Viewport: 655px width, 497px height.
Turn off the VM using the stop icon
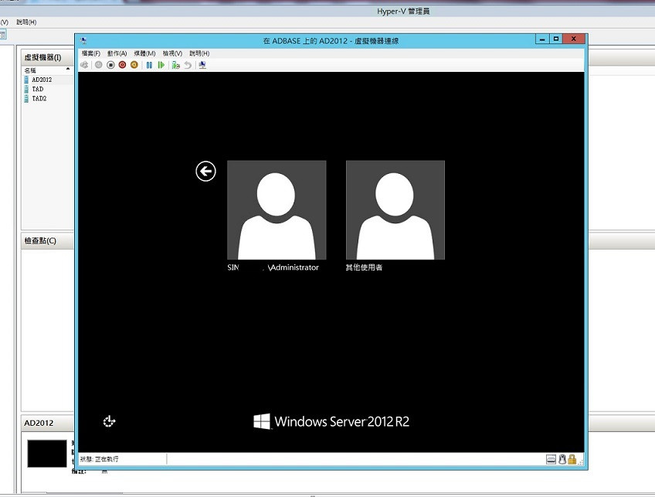(110, 65)
